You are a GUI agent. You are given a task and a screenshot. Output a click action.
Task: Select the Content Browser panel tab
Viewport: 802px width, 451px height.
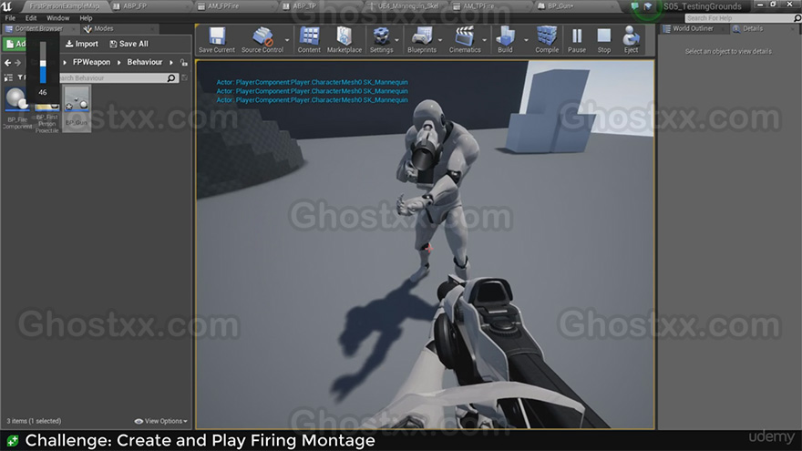coord(39,28)
